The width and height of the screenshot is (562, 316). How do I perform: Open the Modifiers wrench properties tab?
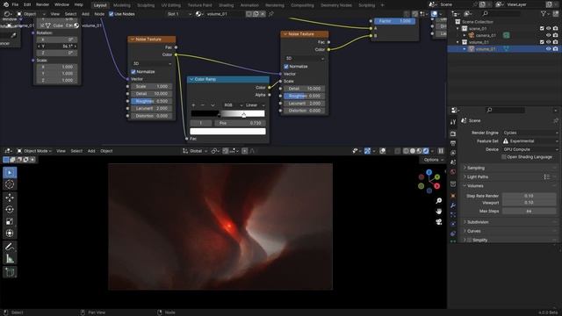pos(453,205)
